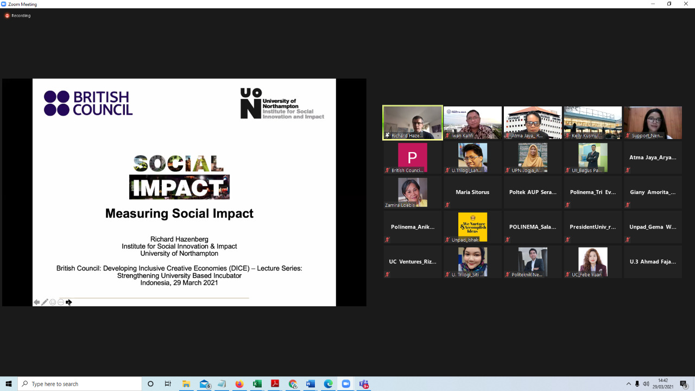Click muted mic icon for PresidentUniv
This screenshot has height=391, width=695.
click(x=567, y=240)
